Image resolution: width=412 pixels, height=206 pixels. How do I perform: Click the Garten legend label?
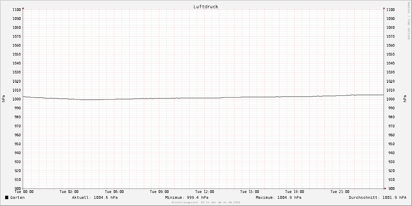[x=18, y=197]
